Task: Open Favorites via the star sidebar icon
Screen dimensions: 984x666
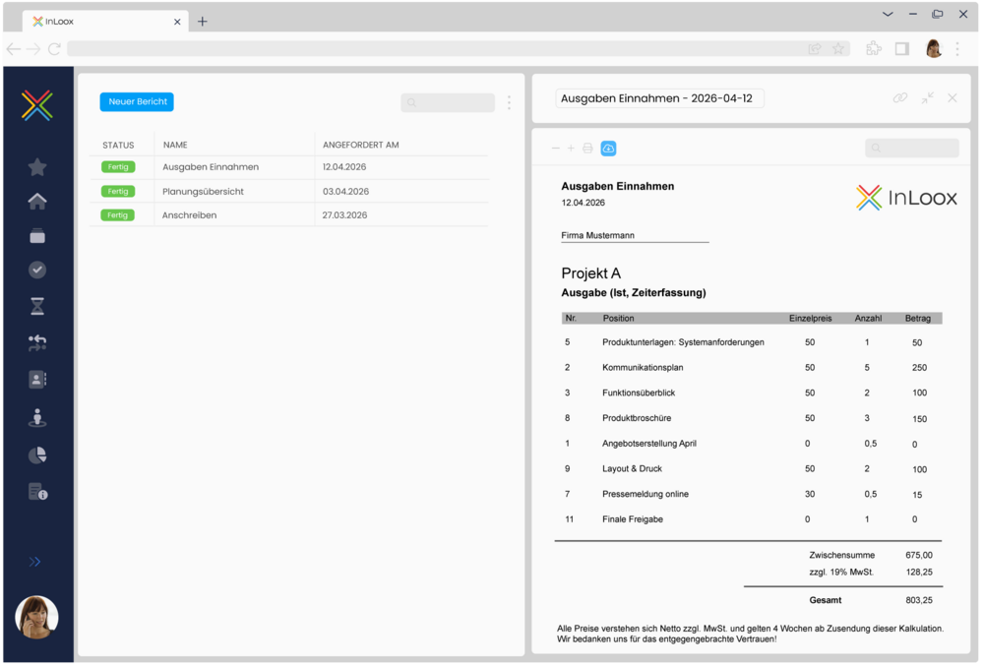Action: coord(36,167)
